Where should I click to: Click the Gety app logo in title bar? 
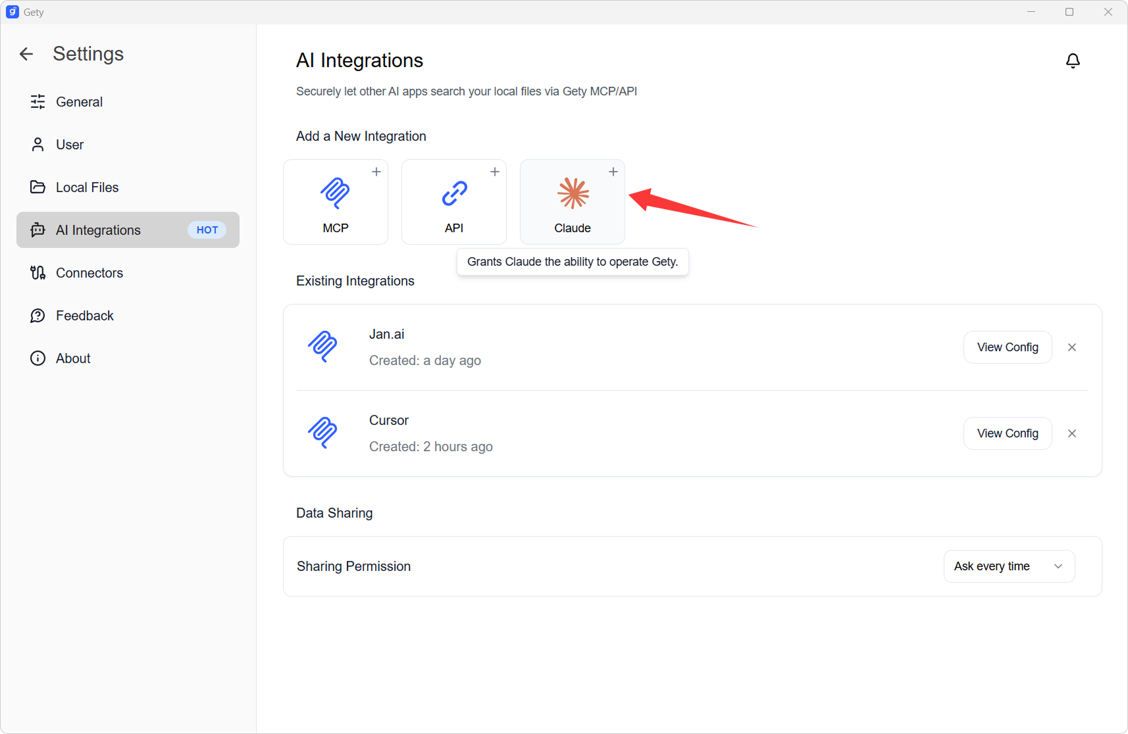13,12
